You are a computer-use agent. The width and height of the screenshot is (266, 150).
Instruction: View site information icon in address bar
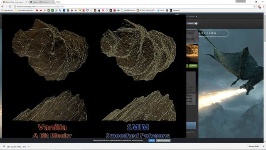(x=15, y=7)
